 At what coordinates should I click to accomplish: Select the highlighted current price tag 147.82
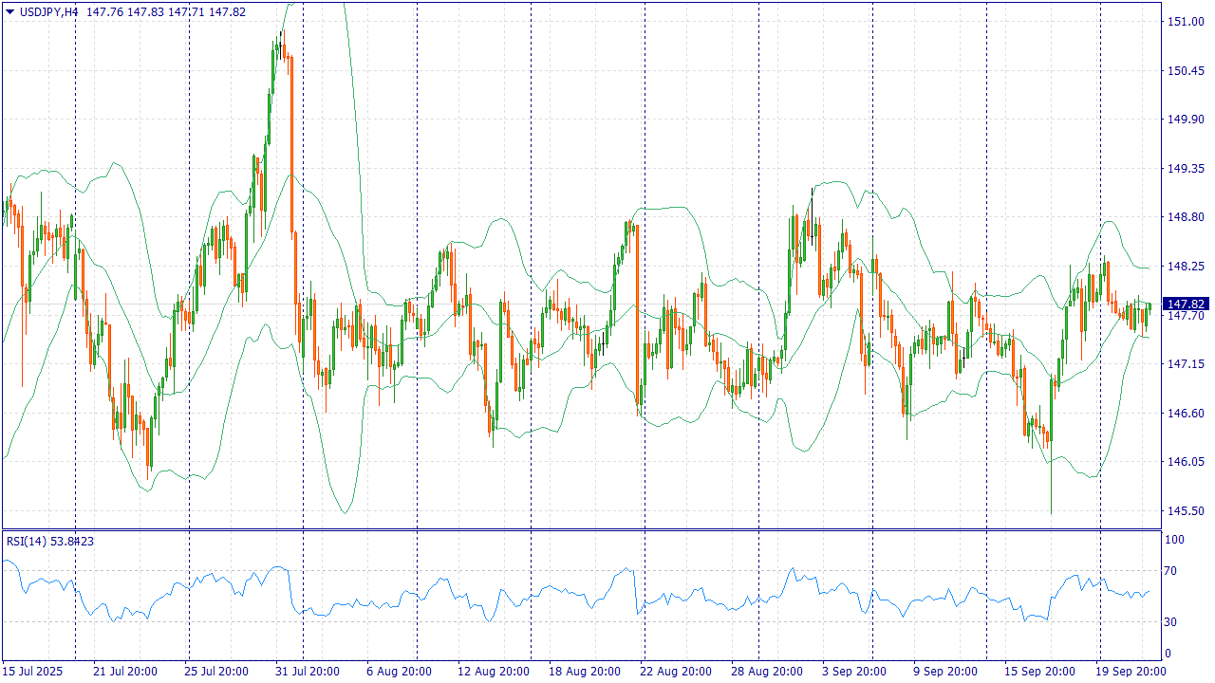1186,304
